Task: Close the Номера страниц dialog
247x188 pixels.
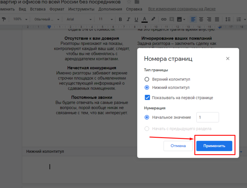Action: coord(228,59)
